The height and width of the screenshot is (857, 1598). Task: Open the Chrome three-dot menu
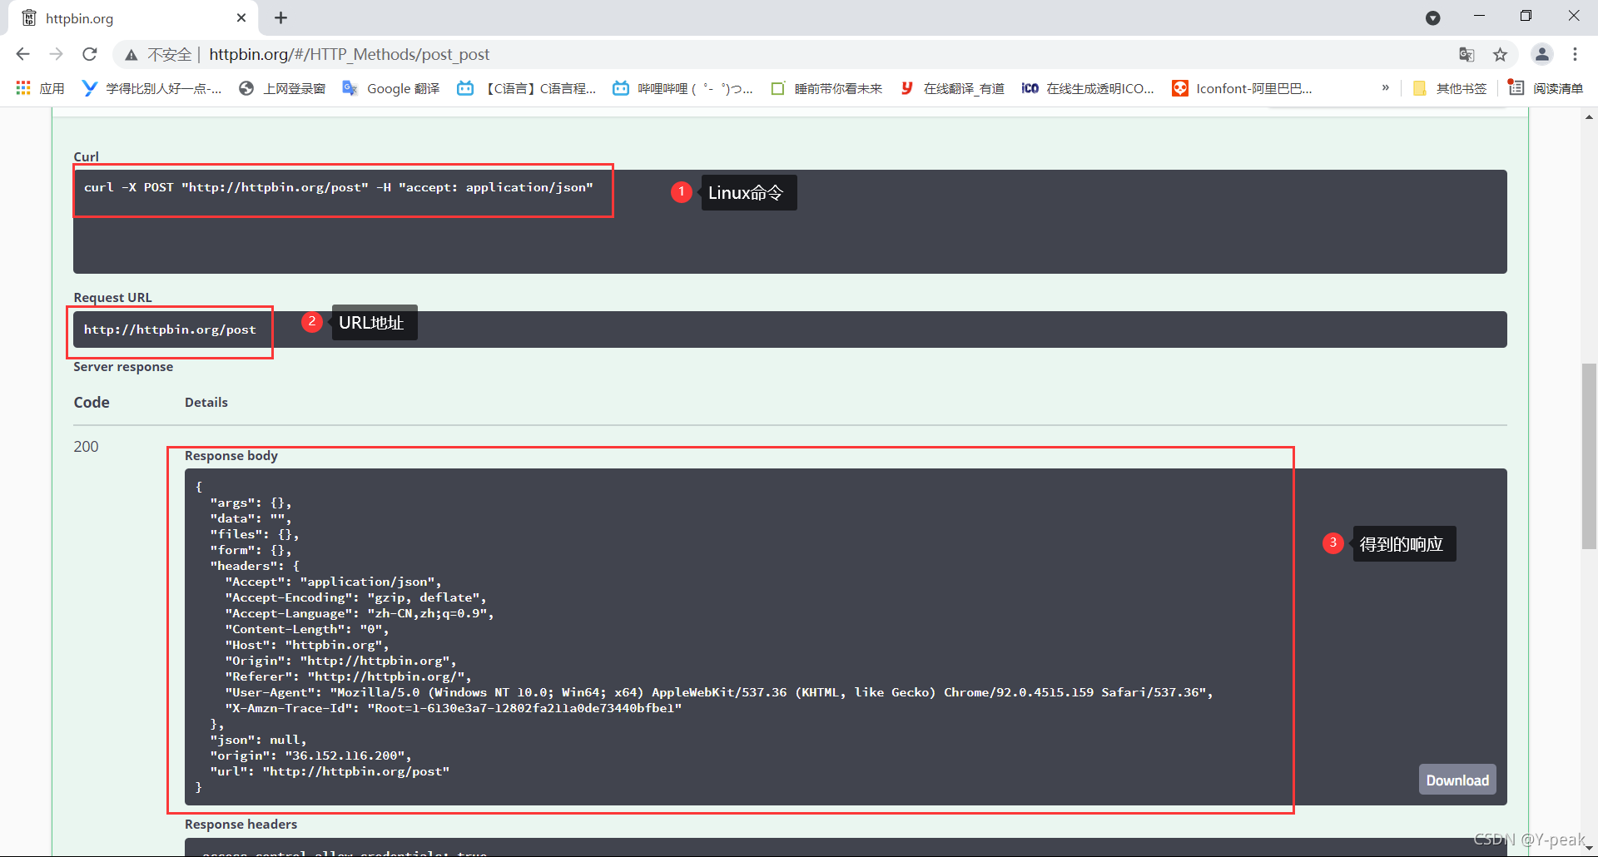coord(1575,54)
